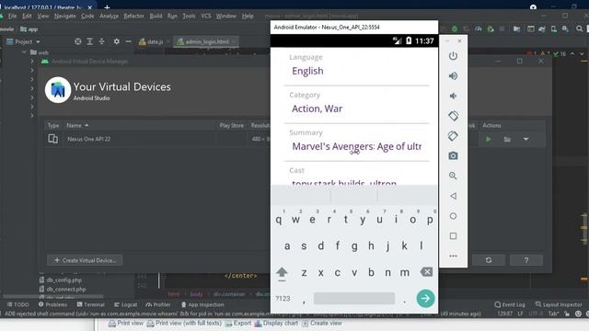Tap the spacebar on emulator keyboard
The image size is (589, 331).
[x=354, y=299]
